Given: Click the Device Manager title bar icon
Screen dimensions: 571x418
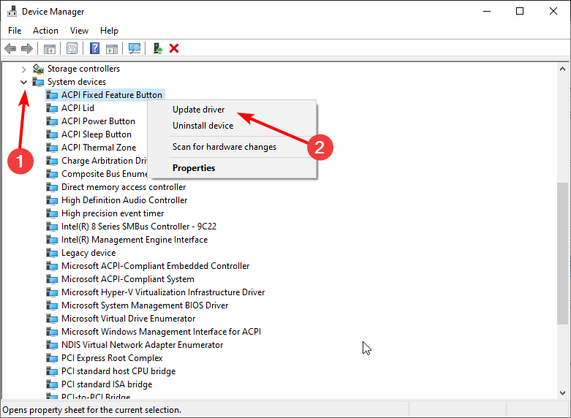Looking at the screenshot, I should 12,11.
